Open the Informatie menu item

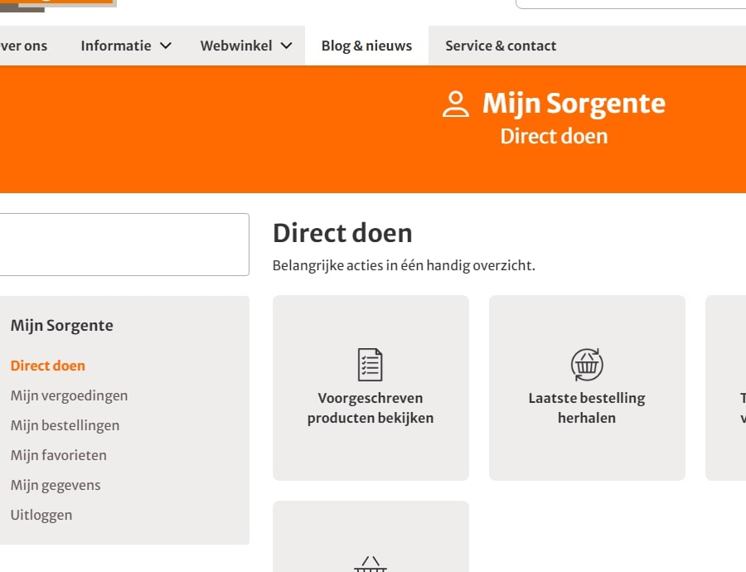pyautogui.click(x=116, y=46)
